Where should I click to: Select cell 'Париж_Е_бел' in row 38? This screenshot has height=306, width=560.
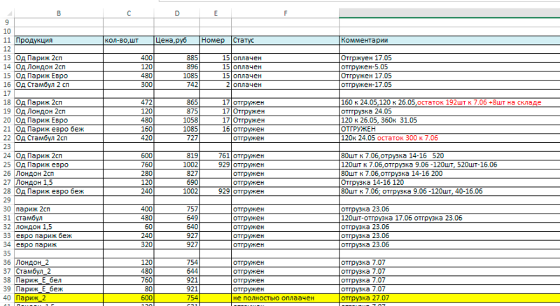pyautogui.click(x=59, y=280)
